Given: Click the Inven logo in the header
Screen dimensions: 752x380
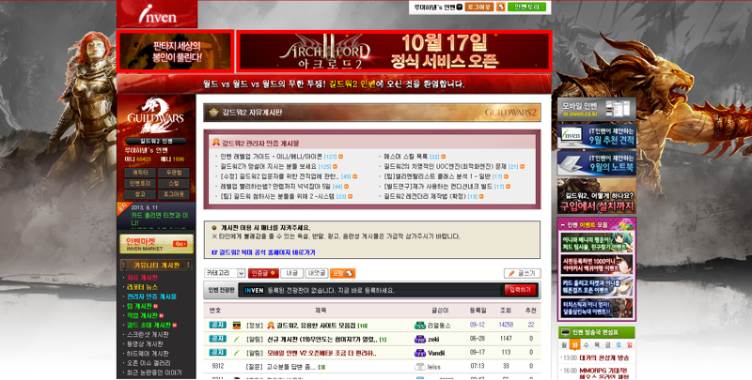Looking at the screenshot, I should coord(158,15).
